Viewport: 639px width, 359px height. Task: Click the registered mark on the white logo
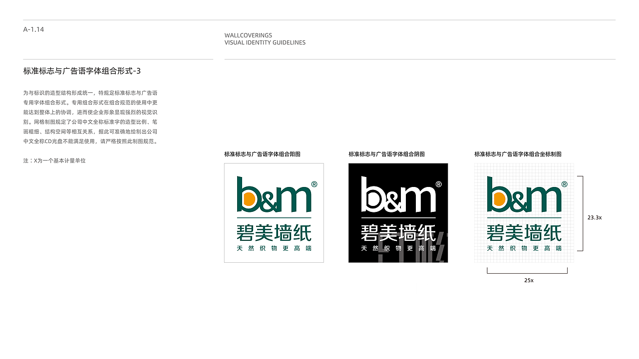[x=314, y=184]
